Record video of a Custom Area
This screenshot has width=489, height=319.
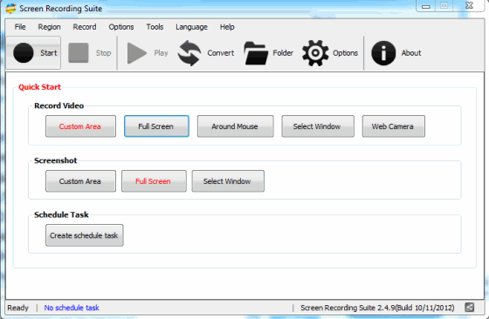point(80,126)
